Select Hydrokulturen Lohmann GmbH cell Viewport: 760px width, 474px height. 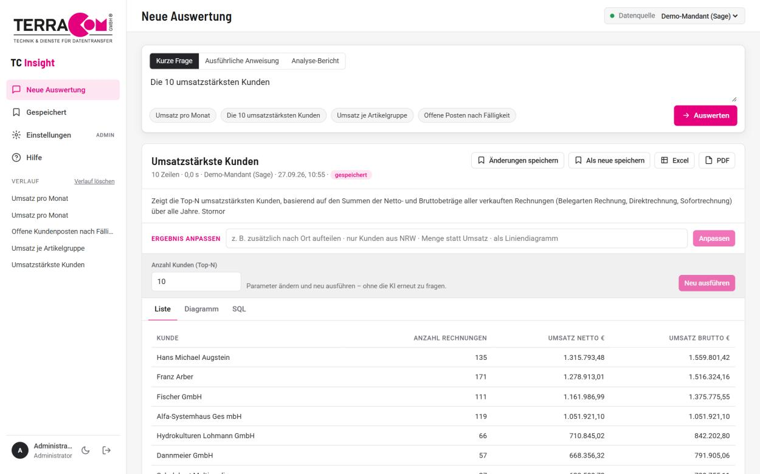pyautogui.click(x=205, y=436)
